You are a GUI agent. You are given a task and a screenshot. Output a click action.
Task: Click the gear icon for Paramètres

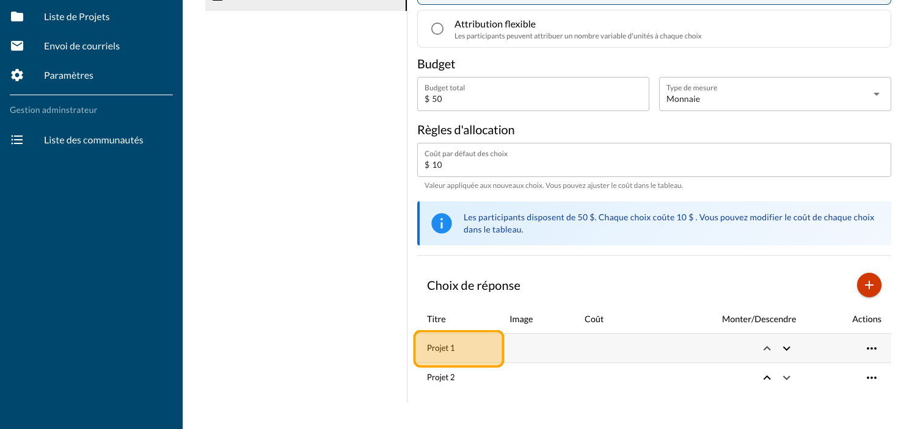pos(17,75)
